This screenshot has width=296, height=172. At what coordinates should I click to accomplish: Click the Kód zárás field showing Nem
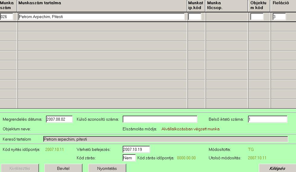[x=129, y=158]
